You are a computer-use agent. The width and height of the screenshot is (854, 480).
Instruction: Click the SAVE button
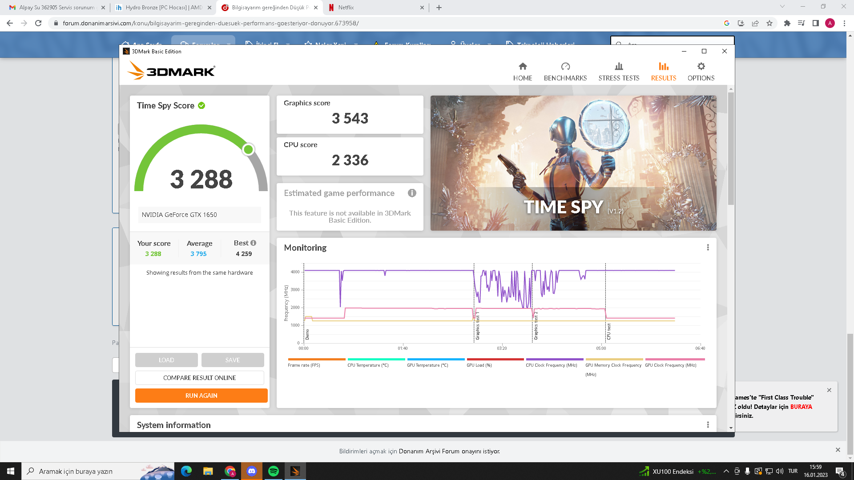pos(233,360)
